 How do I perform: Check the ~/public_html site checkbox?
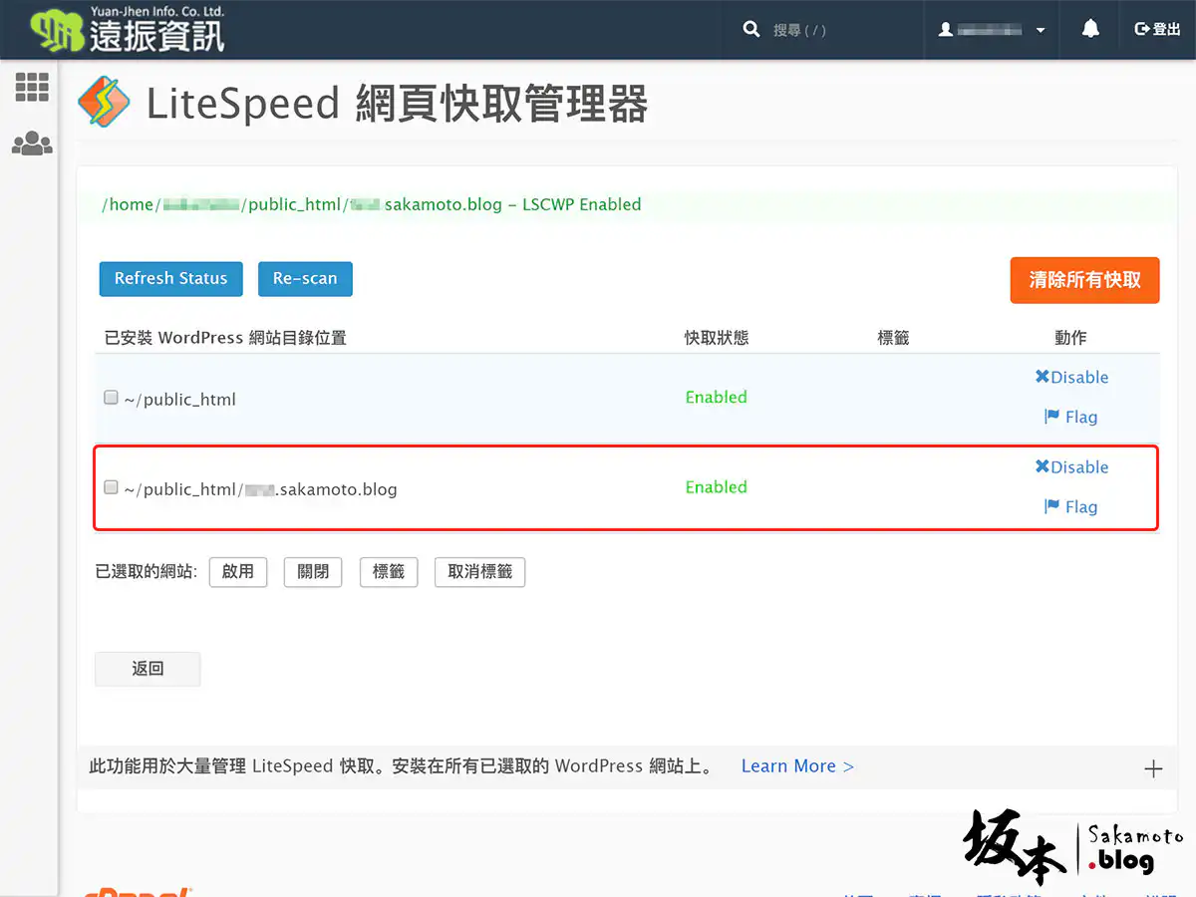click(x=112, y=398)
